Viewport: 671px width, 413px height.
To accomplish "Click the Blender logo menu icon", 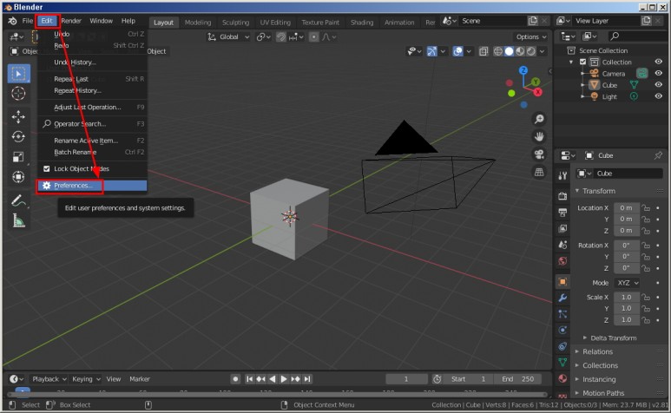I will tap(12, 21).
